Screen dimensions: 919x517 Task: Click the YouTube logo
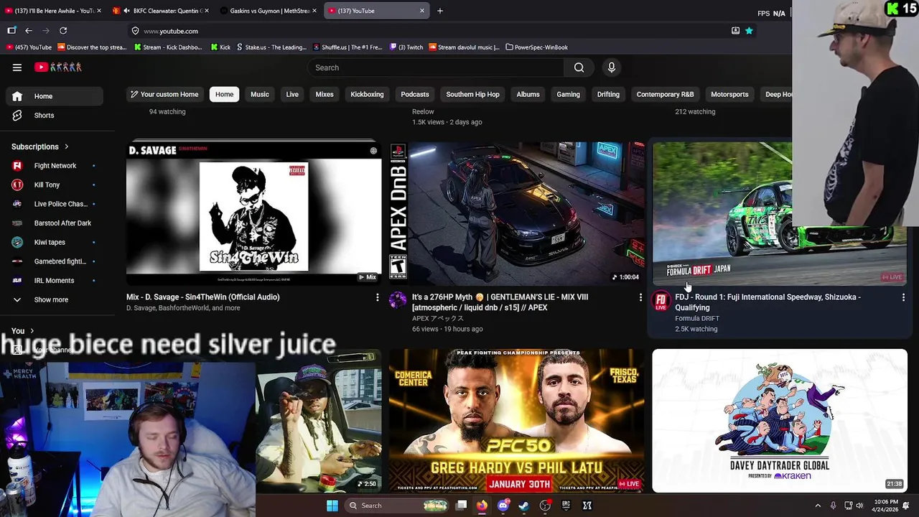coord(58,67)
